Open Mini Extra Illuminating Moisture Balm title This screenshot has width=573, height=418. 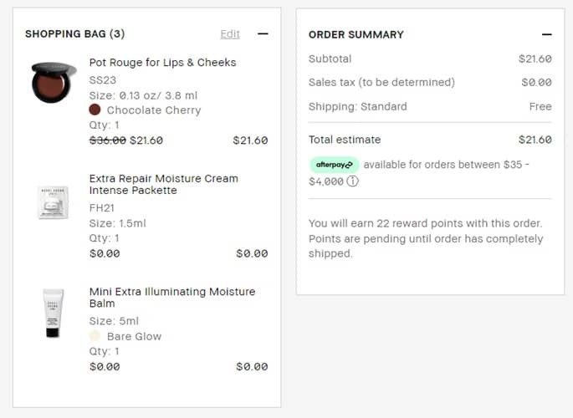pyautogui.click(x=171, y=298)
